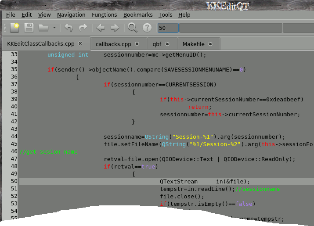Open Find using the magnifying glass icon
Screen dimensions: 314x226
[132, 28]
